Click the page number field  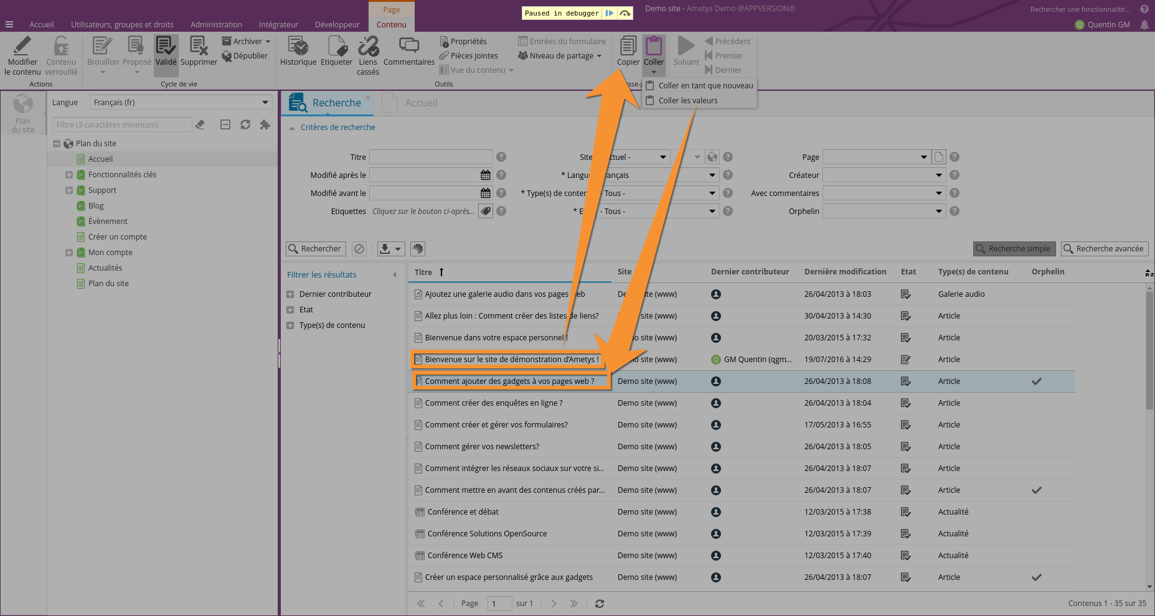point(499,604)
